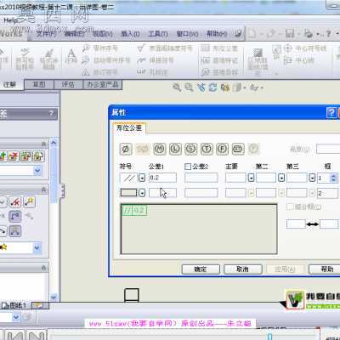Open the View (视图) menu
Viewport: 340px width, 340px height.
(x=103, y=34)
